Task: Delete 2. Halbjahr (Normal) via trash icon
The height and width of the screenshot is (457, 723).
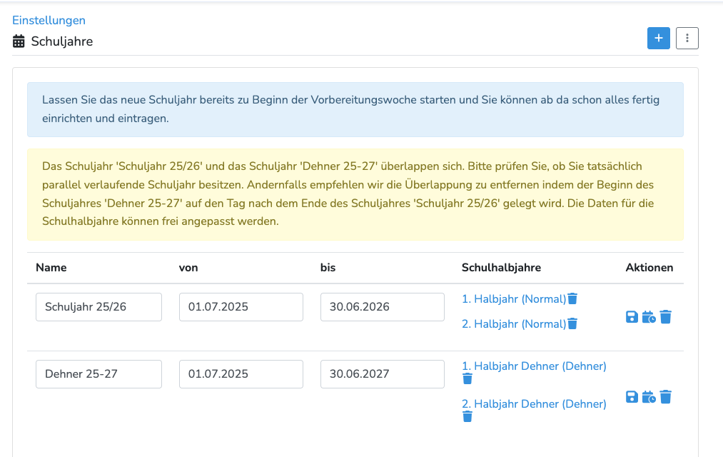Action: (572, 324)
